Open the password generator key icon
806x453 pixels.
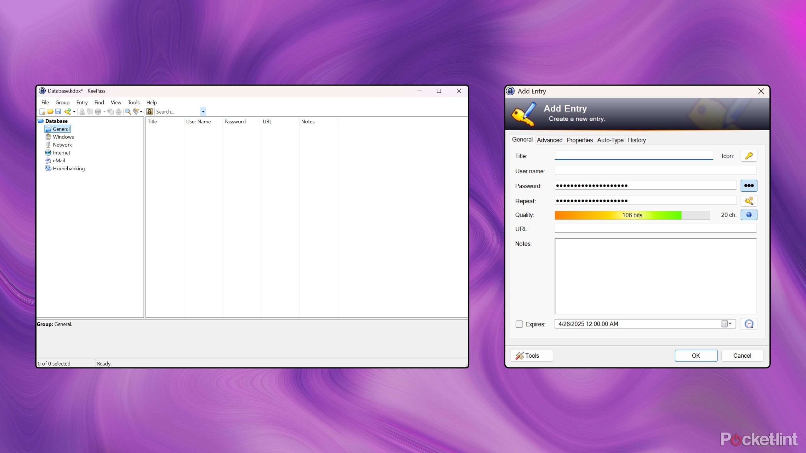click(749, 201)
